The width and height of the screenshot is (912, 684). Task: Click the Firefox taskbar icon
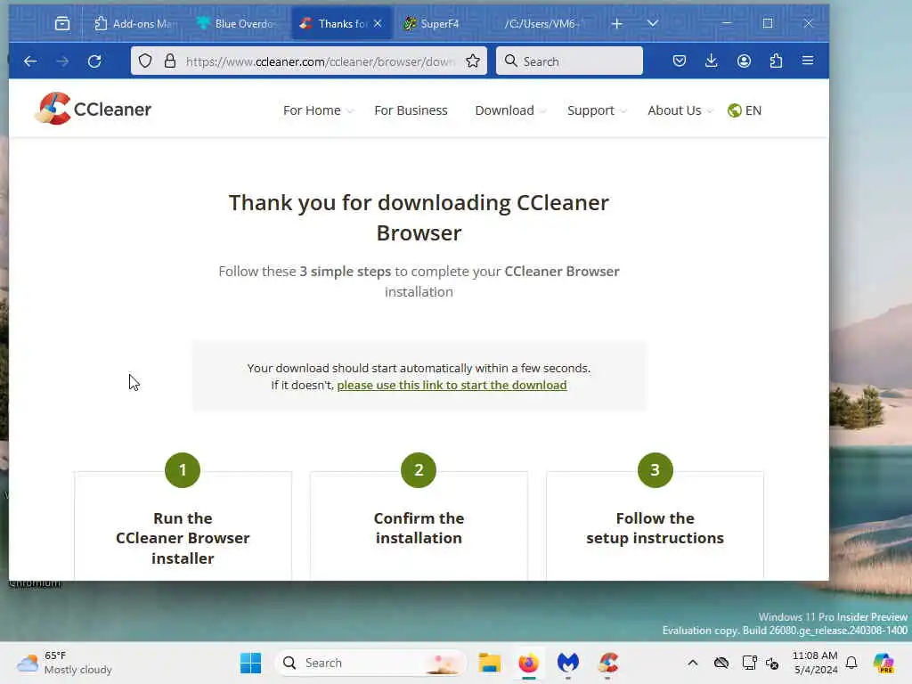[x=529, y=663]
